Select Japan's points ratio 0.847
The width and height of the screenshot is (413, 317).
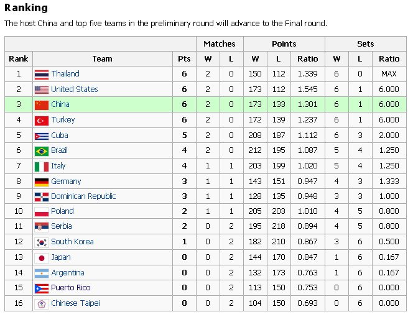pyautogui.click(x=308, y=257)
